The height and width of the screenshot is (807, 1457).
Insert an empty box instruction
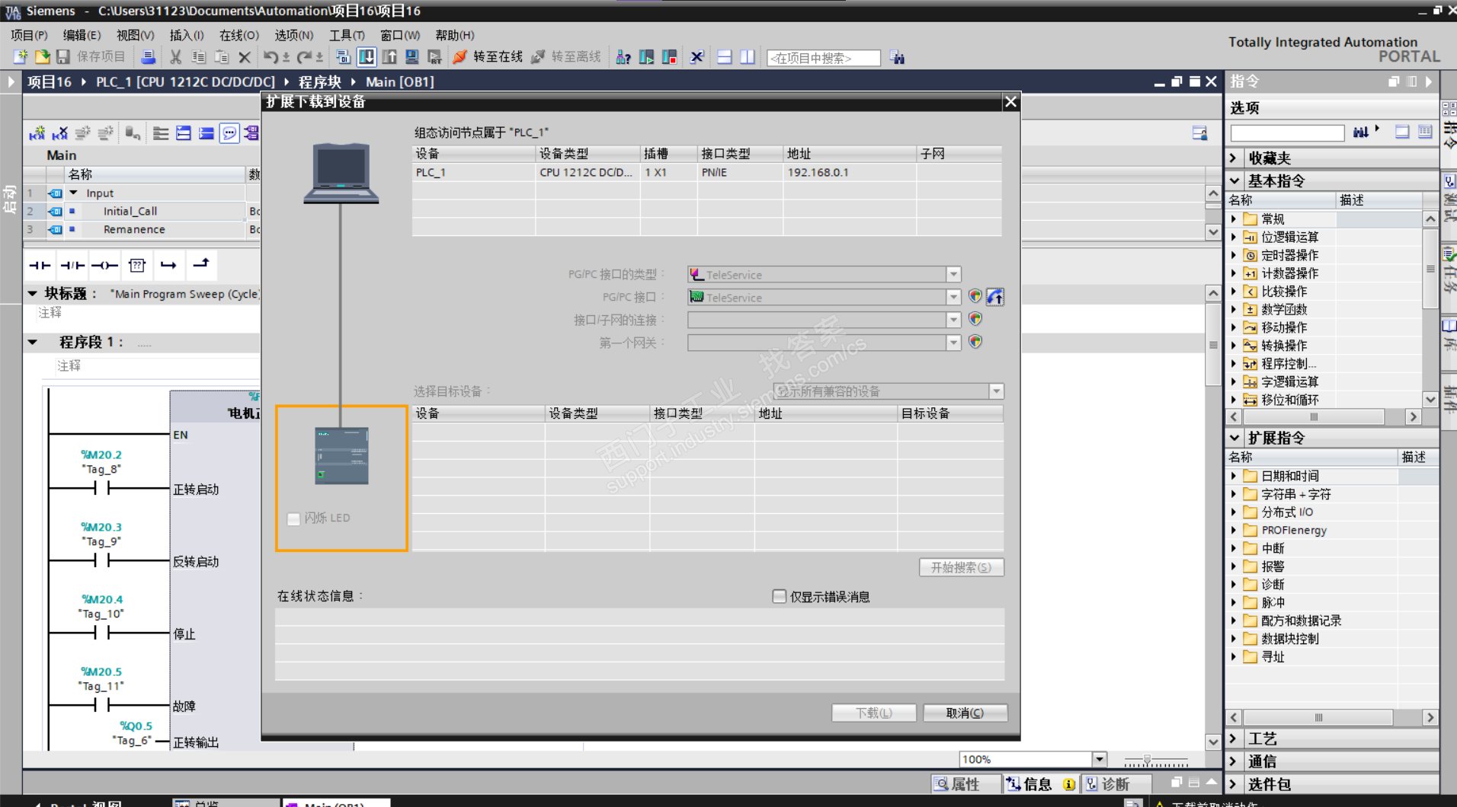137,265
